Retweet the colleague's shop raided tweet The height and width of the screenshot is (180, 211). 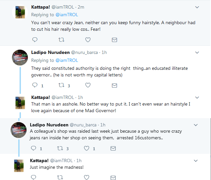click(60, 149)
